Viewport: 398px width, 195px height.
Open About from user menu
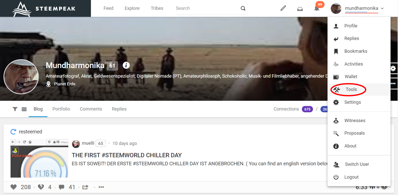pos(359,146)
